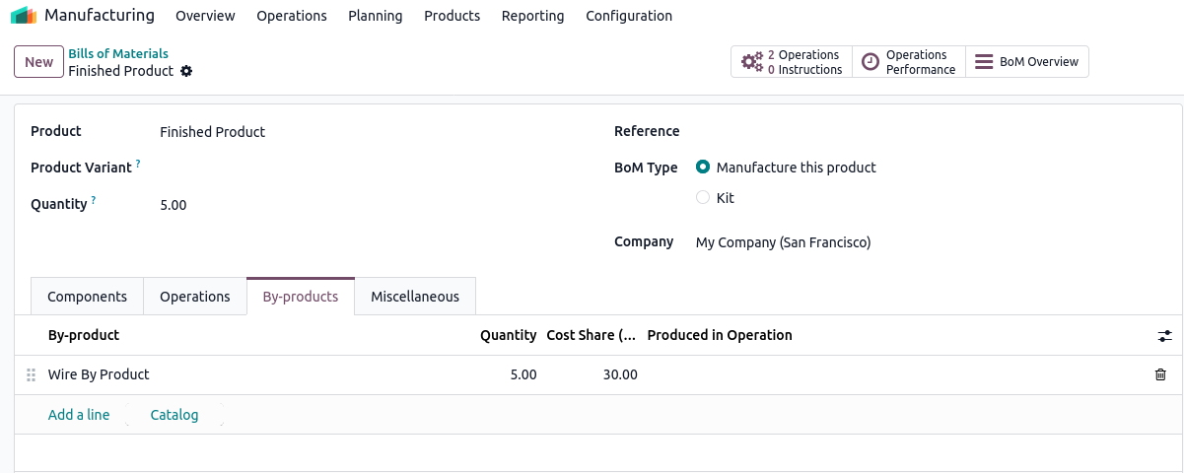
Task: Open Operations Performance clock icon
Action: (x=871, y=62)
